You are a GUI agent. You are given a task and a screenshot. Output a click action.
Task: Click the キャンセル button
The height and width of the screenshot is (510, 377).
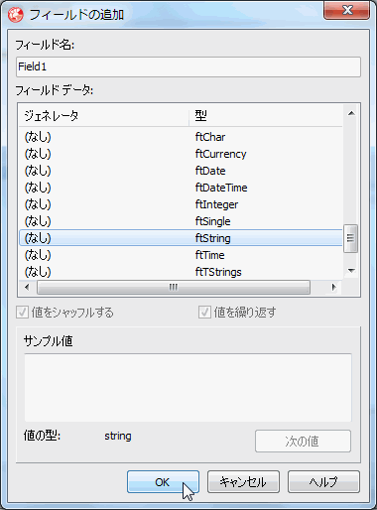(x=243, y=481)
